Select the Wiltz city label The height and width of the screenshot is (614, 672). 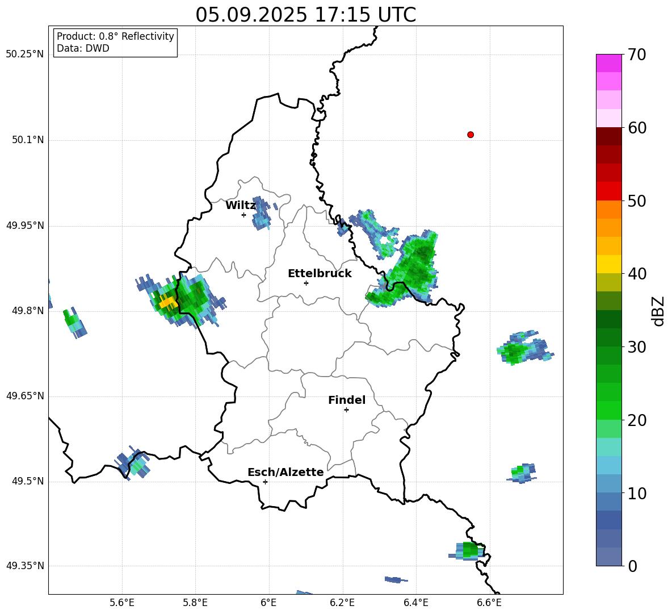click(241, 206)
